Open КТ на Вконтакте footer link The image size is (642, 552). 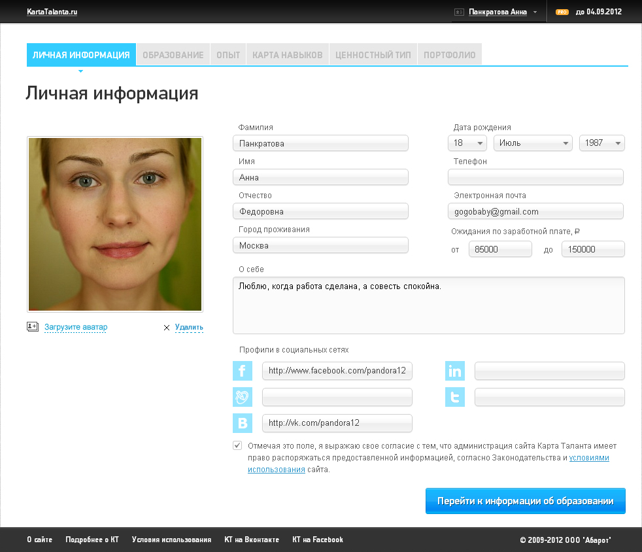tap(252, 540)
